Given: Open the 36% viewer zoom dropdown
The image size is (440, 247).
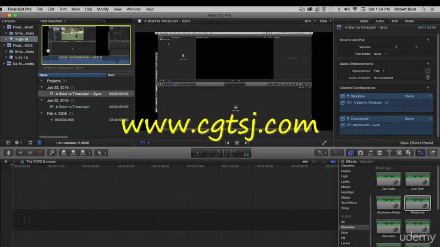Looking at the screenshot, I should coord(310,21).
